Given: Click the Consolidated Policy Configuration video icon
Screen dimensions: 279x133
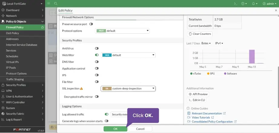Looking at the screenshot, I should click(x=189, y=122).
